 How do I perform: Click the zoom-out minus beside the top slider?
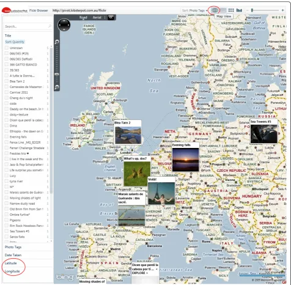[247, 10]
